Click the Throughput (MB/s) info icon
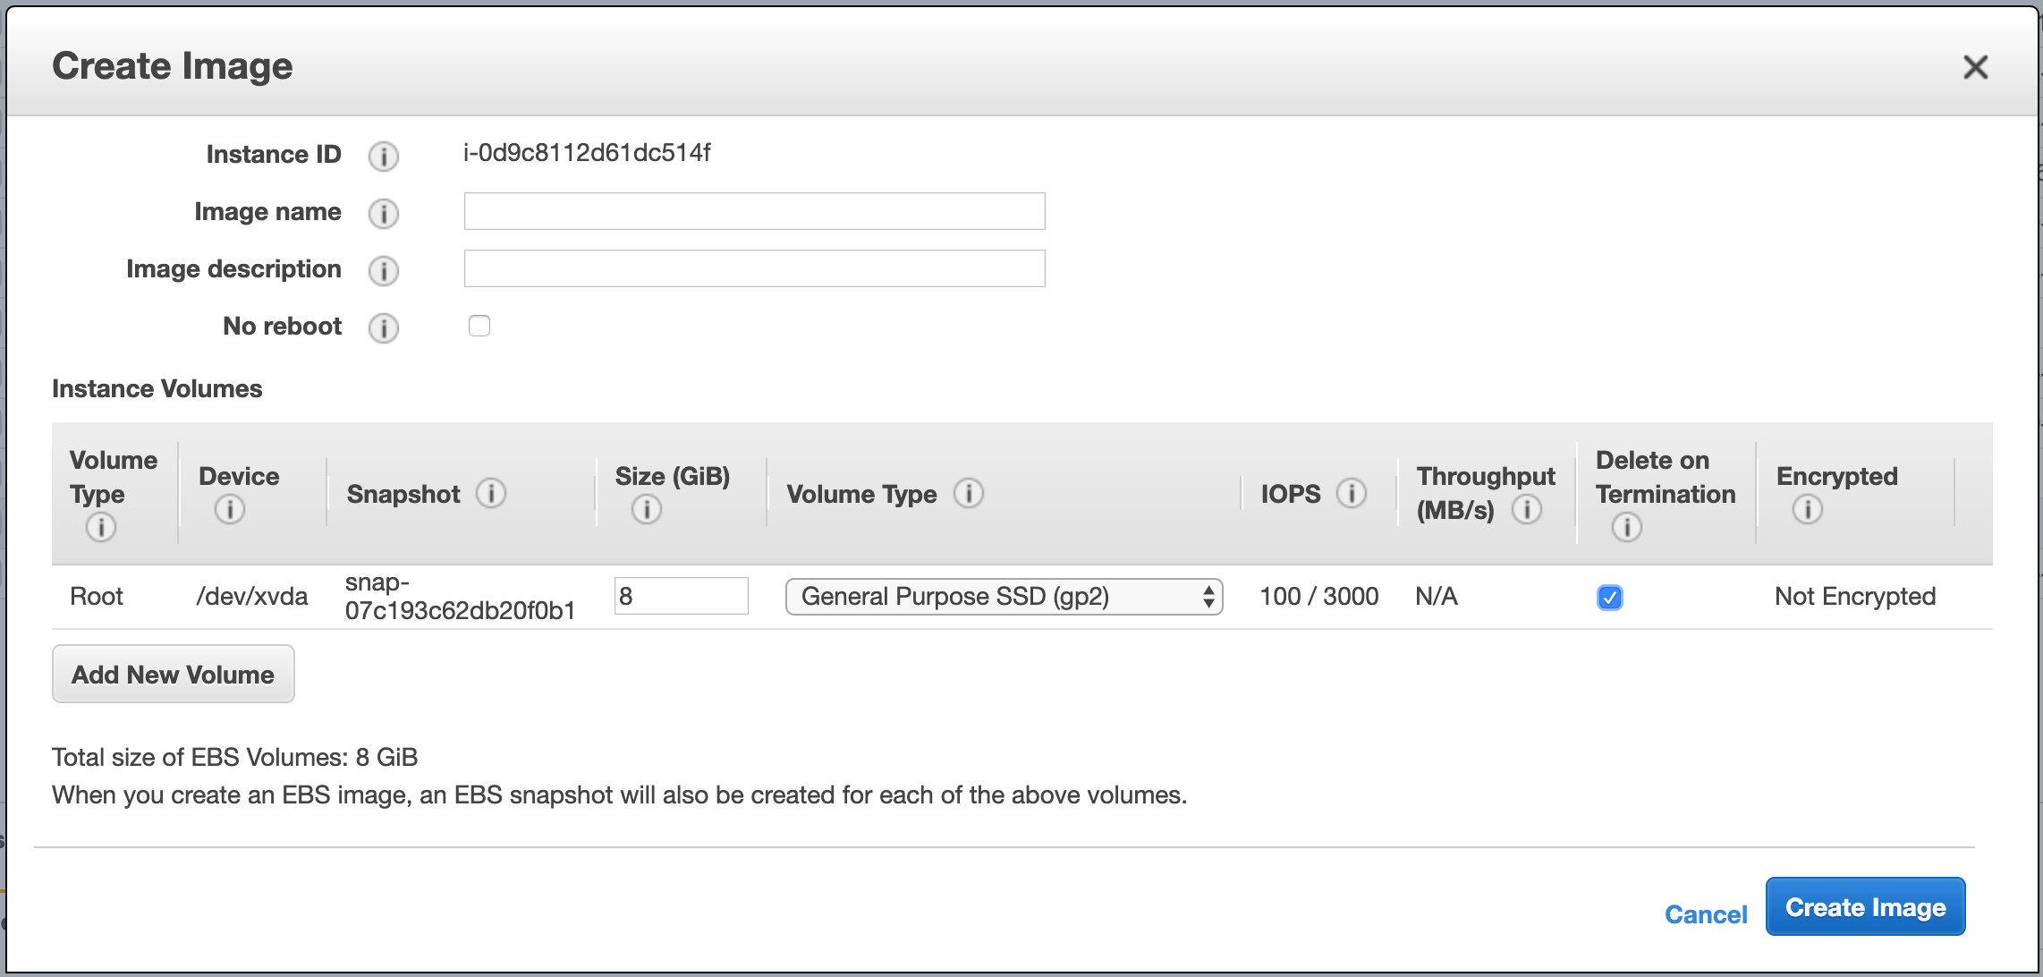2043x977 pixels. pyautogui.click(x=1527, y=509)
